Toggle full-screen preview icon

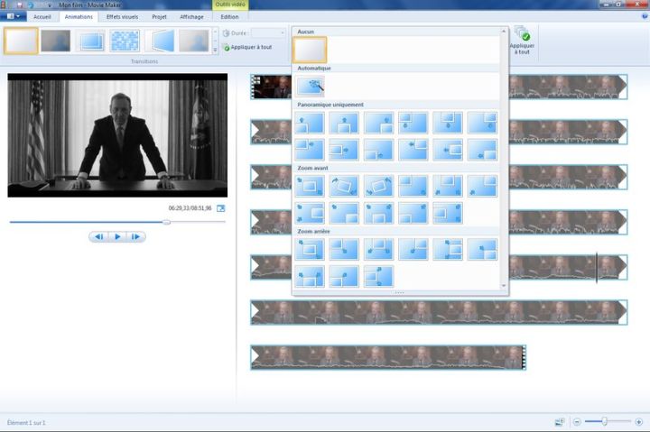(220, 208)
